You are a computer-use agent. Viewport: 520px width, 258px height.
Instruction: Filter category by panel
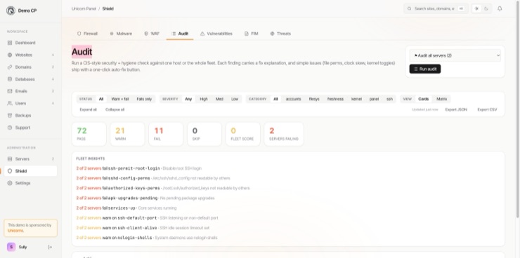(374, 99)
